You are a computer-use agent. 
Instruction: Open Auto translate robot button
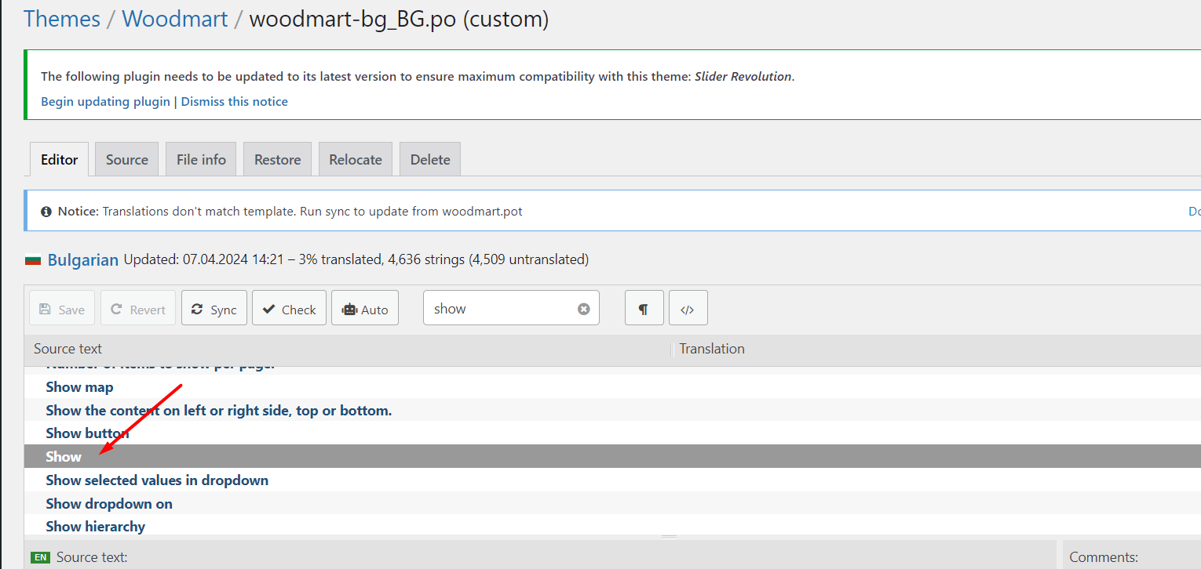click(365, 308)
